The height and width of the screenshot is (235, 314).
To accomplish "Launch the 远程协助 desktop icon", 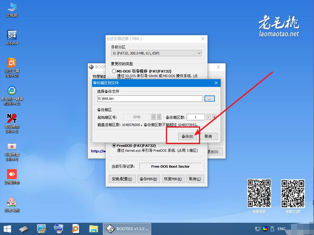I will click(x=12, y=177).
